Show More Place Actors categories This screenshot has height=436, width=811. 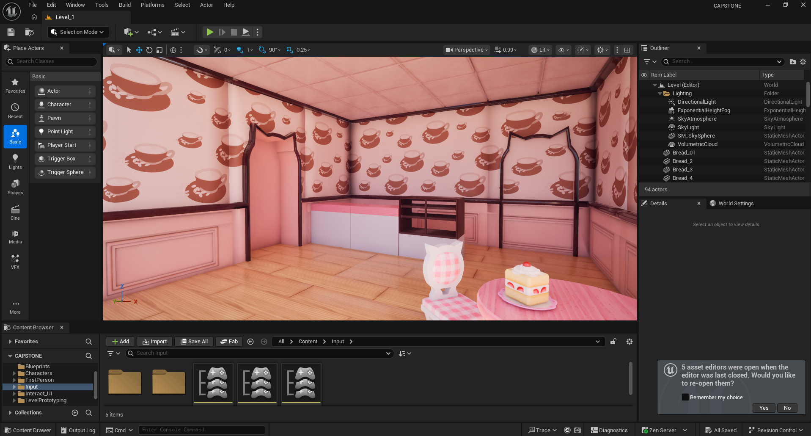(15, 307)
